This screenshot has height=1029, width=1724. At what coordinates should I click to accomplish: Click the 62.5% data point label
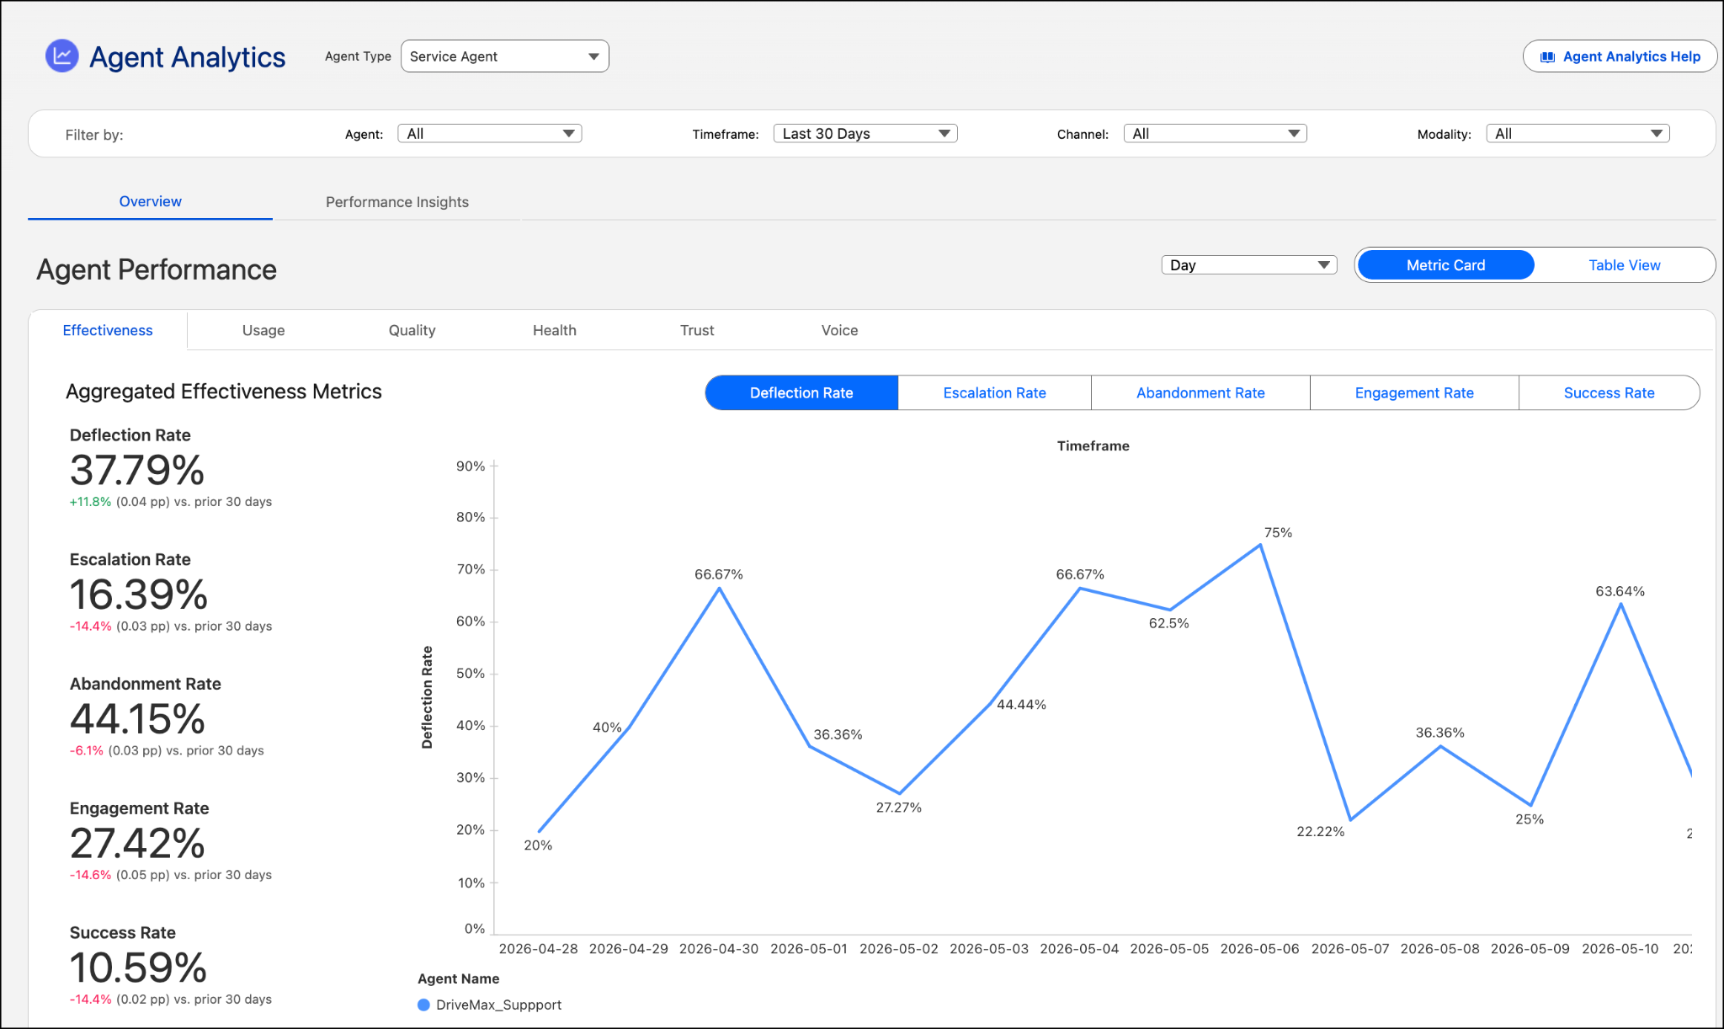(1168, 623)
